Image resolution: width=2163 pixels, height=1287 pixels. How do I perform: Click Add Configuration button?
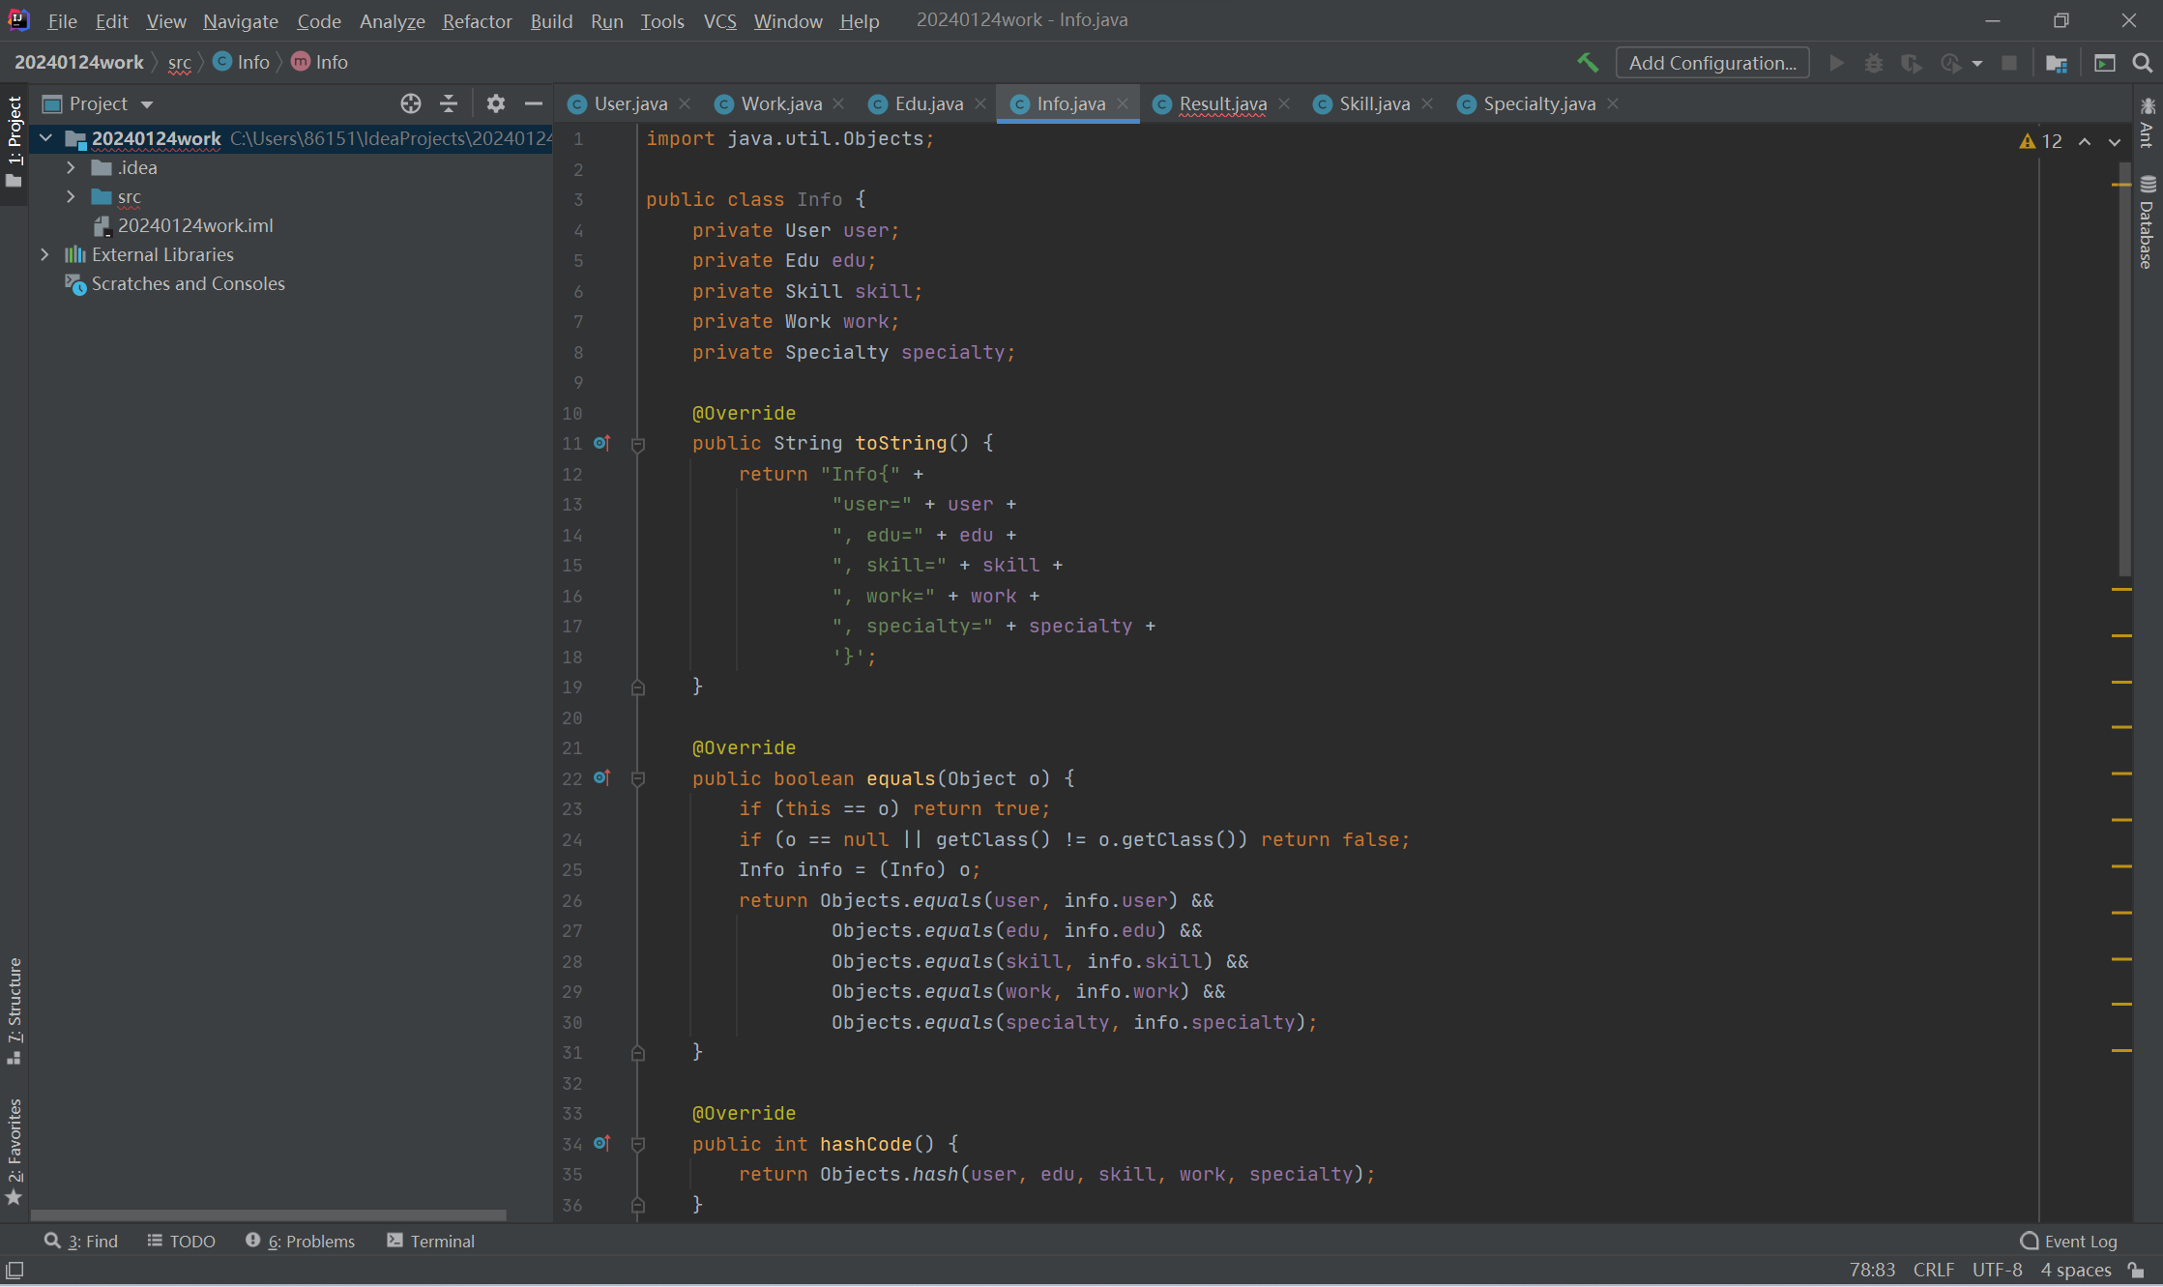click(x=1711, y=63)
